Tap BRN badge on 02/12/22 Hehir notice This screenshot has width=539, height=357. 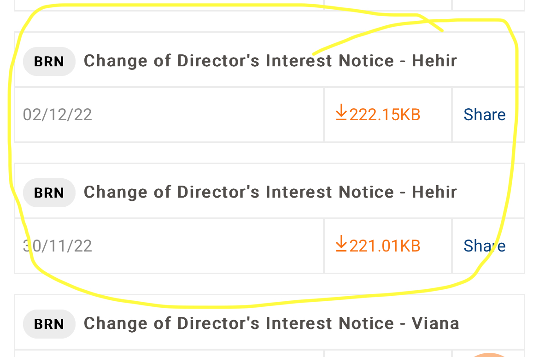point(49,61)
